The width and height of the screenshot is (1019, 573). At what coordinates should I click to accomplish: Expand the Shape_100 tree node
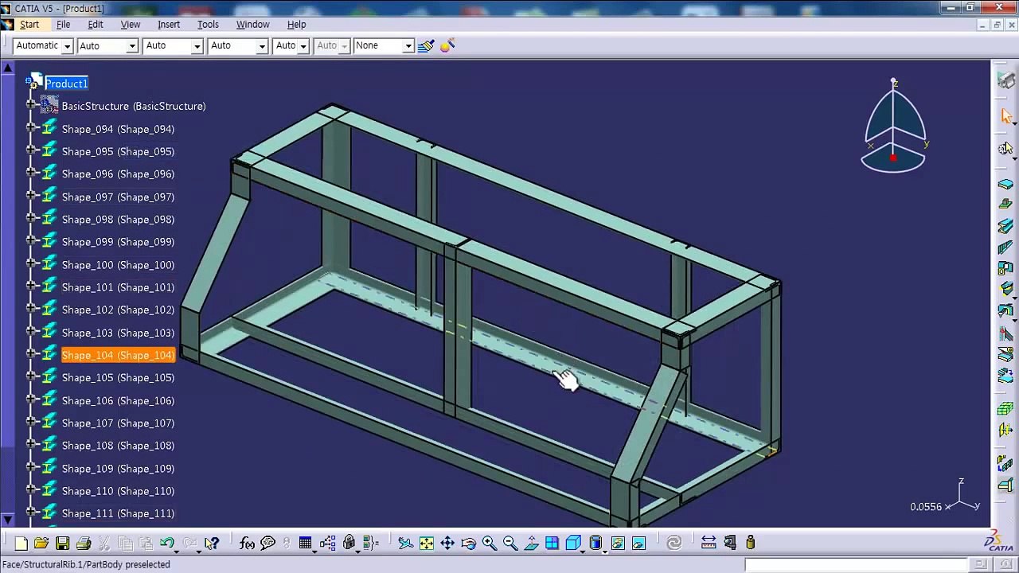(x=31, y=264)
